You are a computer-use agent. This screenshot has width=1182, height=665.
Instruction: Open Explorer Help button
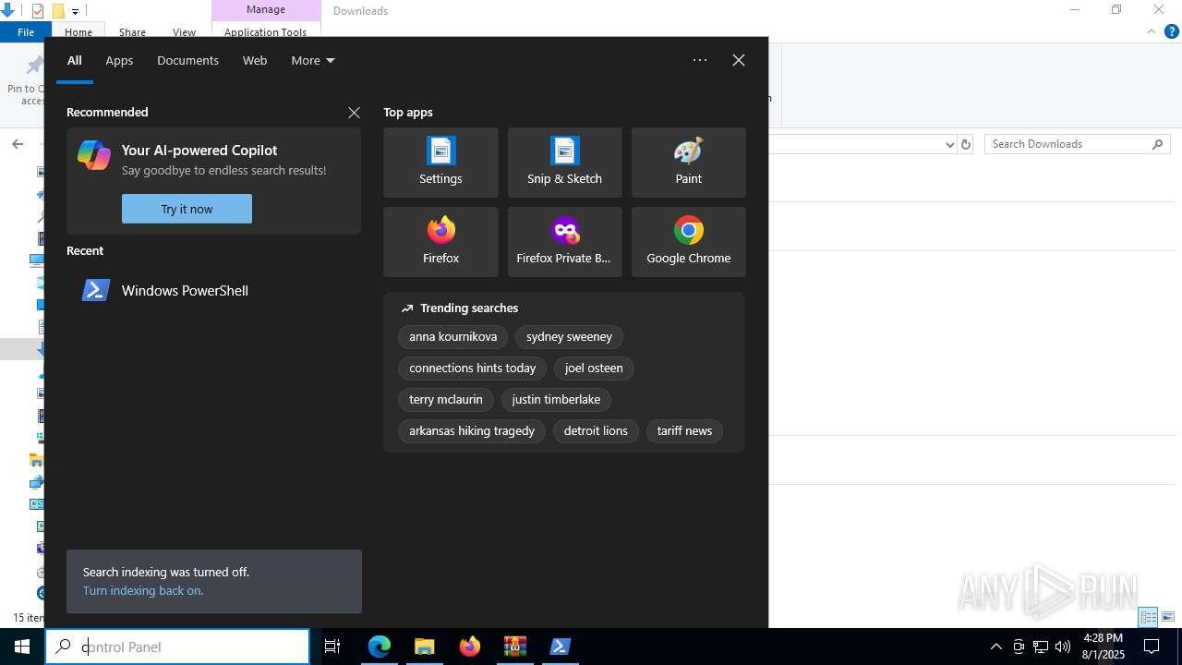1172,31
